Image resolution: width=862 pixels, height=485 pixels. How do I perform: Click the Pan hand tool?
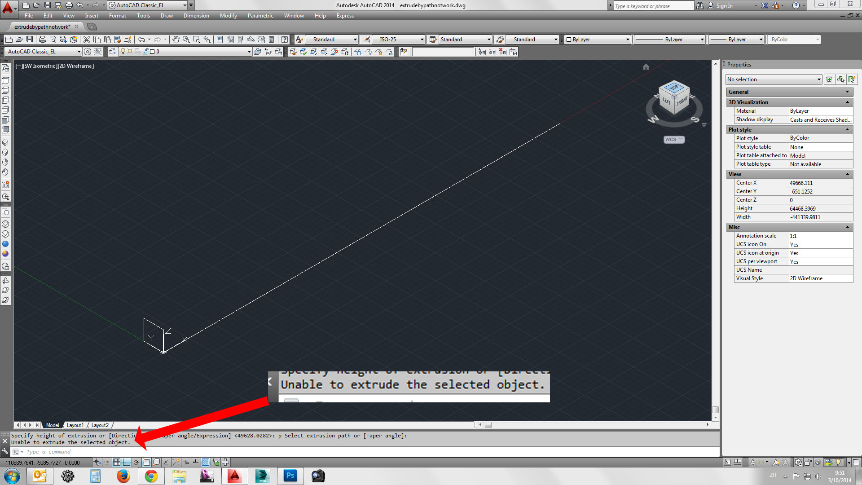pyautogui.click(x=176, y=40)
